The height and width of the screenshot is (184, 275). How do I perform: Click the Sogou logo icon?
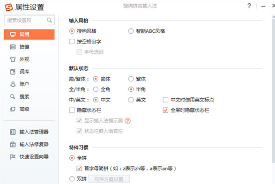8,7
